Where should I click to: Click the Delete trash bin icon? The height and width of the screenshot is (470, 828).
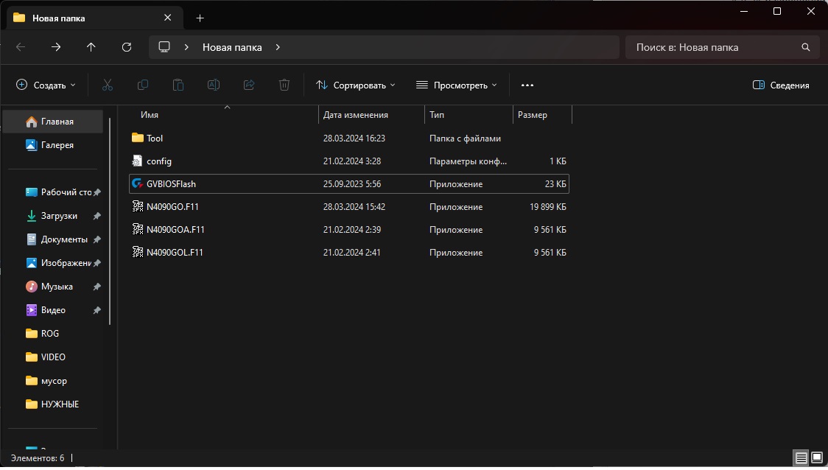pos(284,85)
